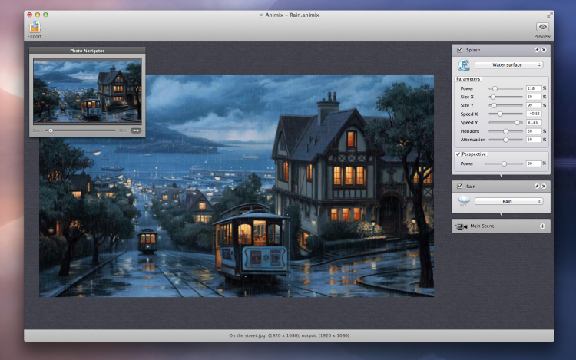Add effect with Main Scene plus icon

[542, 226]
